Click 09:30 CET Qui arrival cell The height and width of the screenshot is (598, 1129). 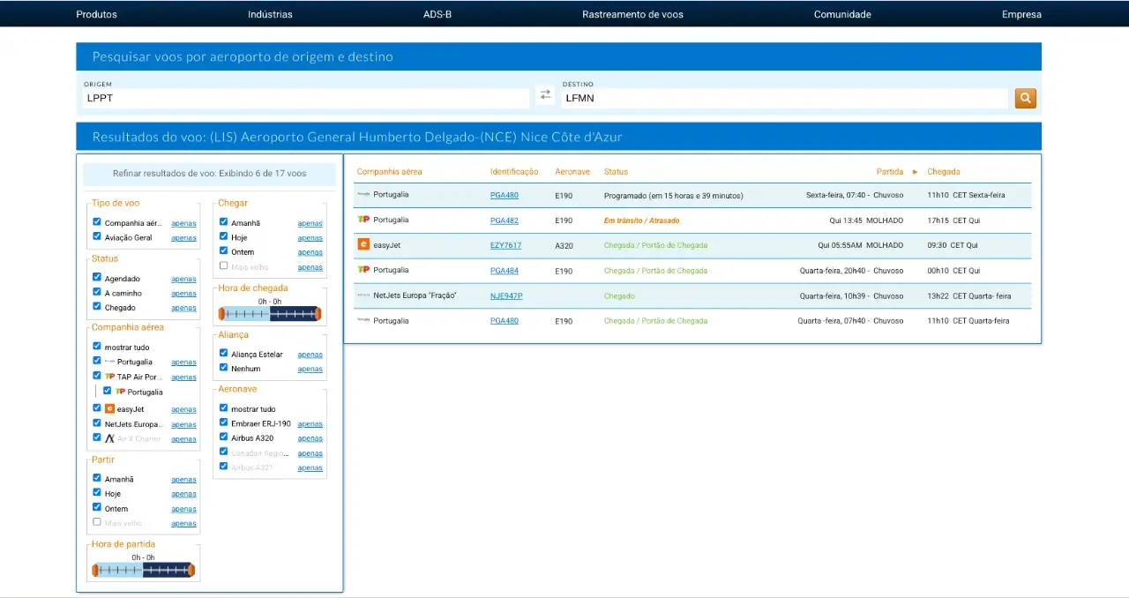[952, 245]
